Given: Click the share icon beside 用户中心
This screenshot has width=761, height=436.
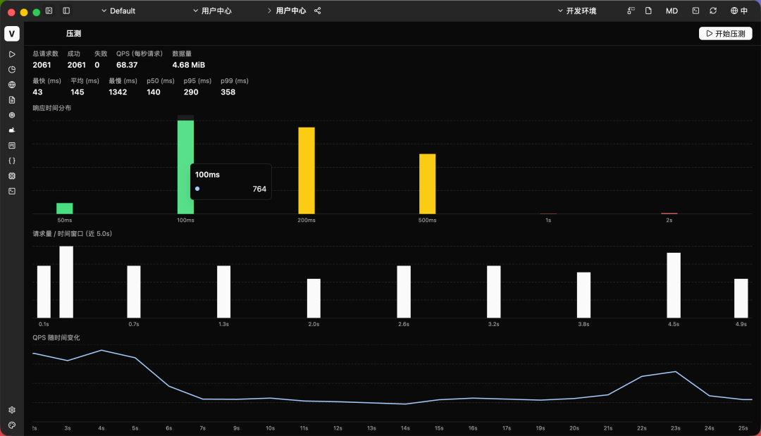Looking at the screenshot, I should coord(317,11).
